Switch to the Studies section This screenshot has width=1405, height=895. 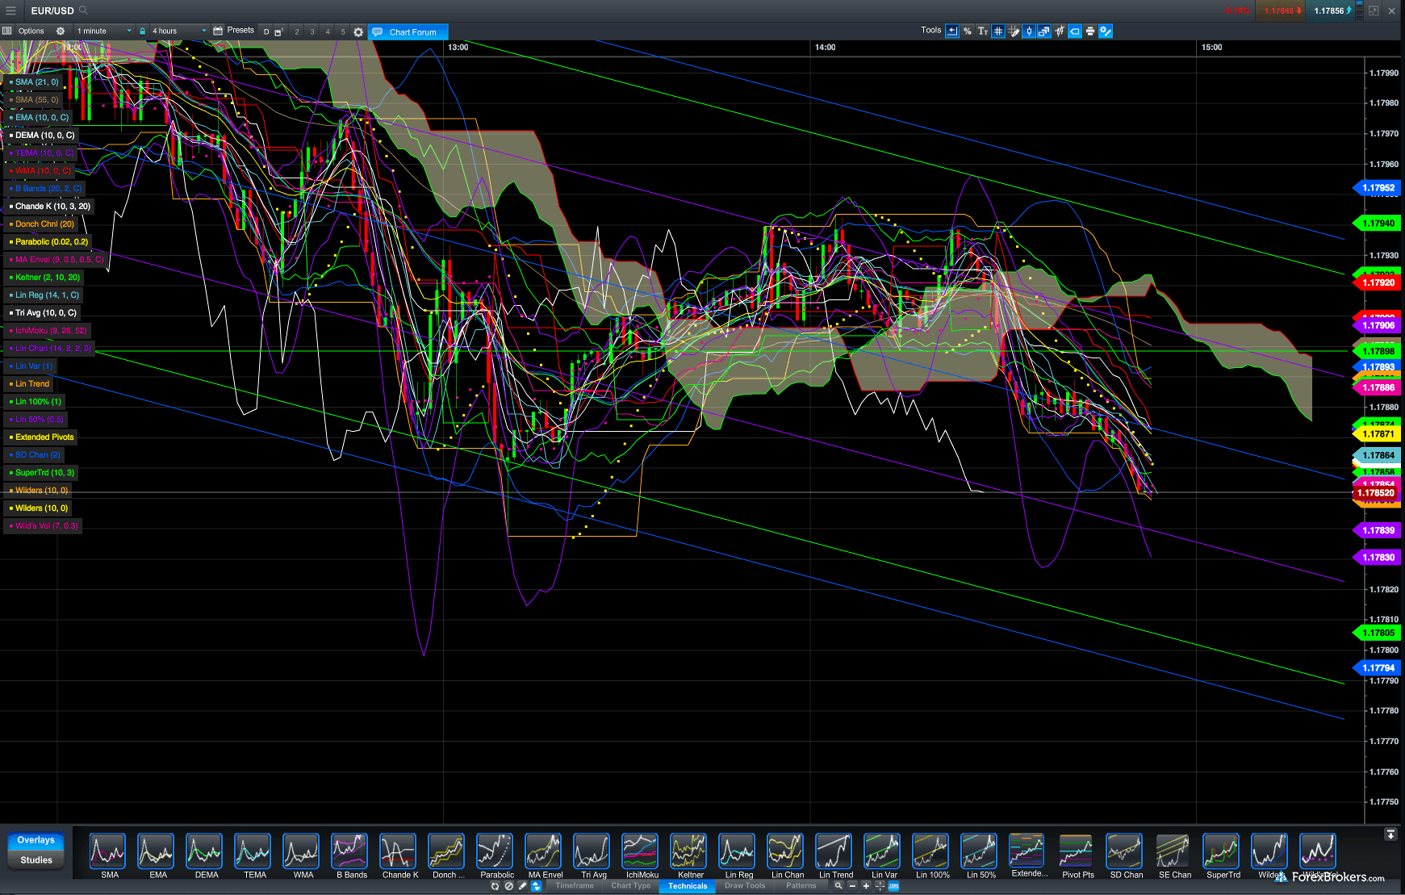point(36,860)
